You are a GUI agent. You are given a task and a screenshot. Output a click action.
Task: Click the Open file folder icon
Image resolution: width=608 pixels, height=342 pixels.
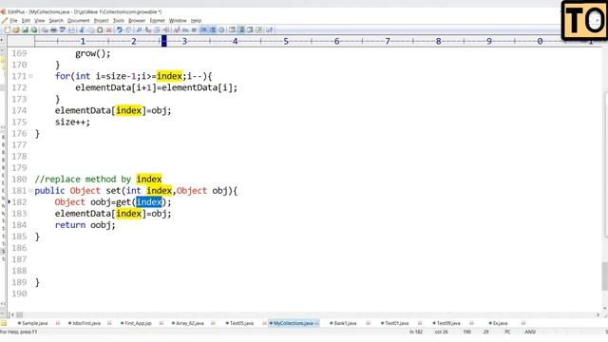pos(16,29)
